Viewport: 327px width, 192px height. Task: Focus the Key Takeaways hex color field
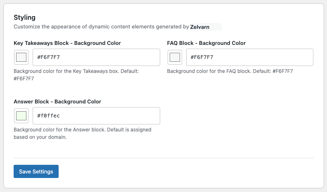click(x=96, y=57)
